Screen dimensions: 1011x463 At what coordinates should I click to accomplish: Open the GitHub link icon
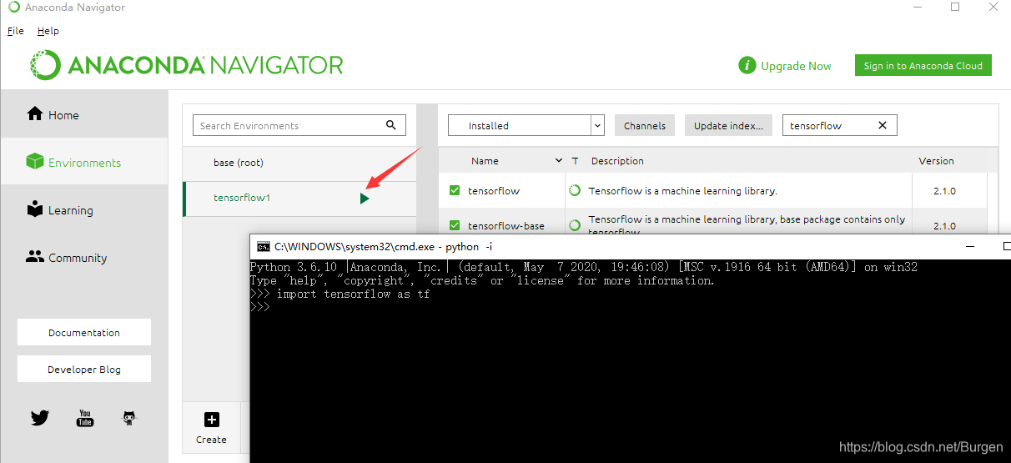129,418
